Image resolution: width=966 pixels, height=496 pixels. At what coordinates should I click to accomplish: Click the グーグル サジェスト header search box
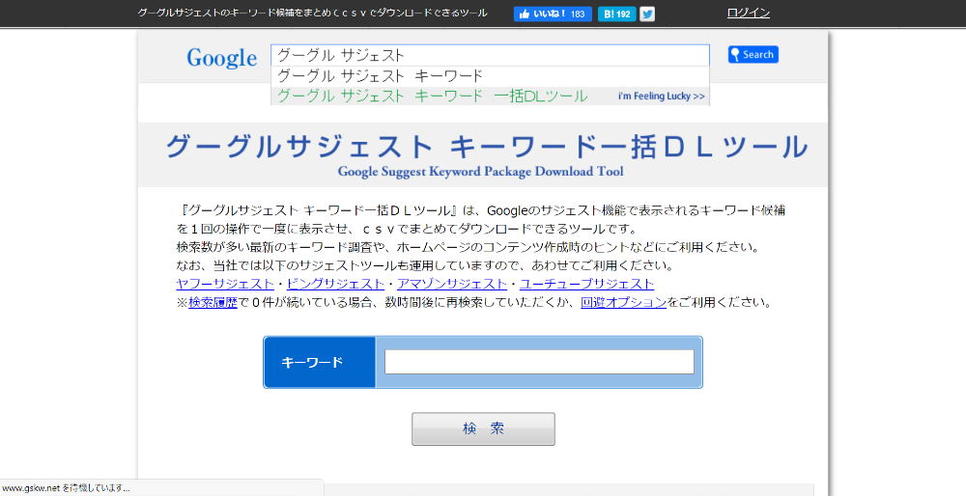point(490,55)
